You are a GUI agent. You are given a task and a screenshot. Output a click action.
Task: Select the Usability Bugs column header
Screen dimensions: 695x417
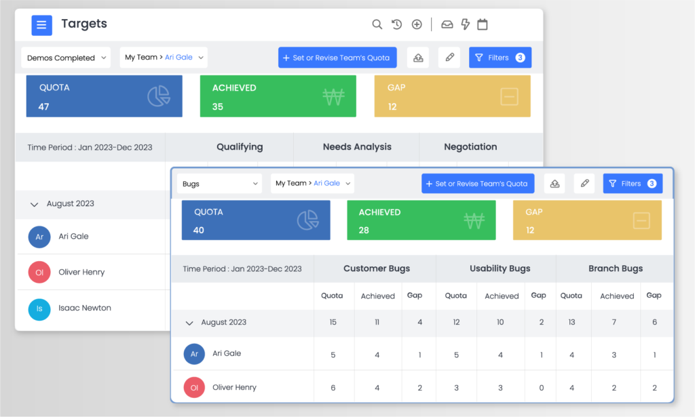500,269
